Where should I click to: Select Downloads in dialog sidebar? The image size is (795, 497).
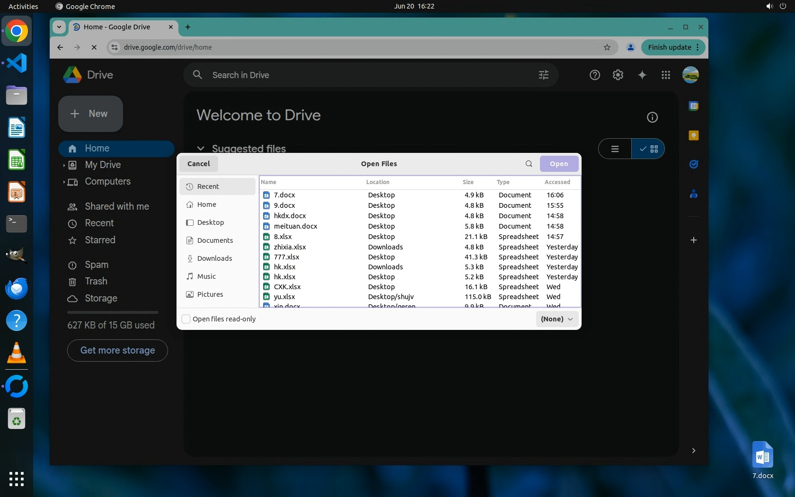(x=214, y=258)
